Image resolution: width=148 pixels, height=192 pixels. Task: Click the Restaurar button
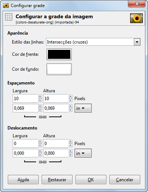pos(57,180)
